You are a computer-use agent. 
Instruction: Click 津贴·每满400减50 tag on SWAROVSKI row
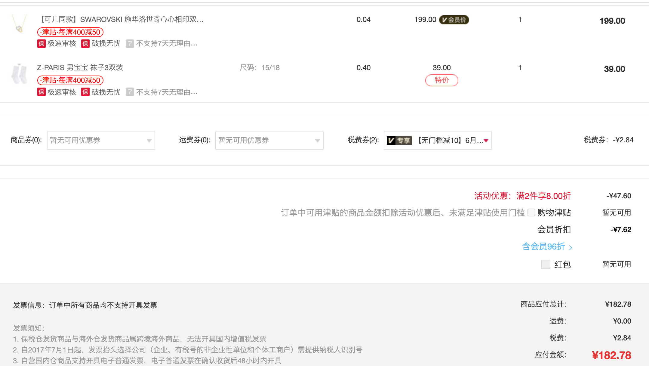pyautogui.click(x=70, y=32)
